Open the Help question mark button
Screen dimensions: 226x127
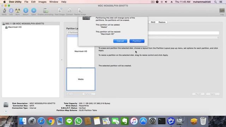pyautogui.click(x=6, y=112)
